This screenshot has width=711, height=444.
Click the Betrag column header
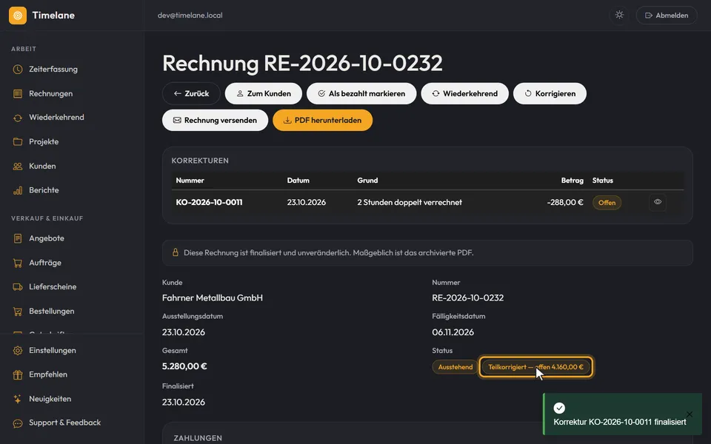[x=573, y=181]
